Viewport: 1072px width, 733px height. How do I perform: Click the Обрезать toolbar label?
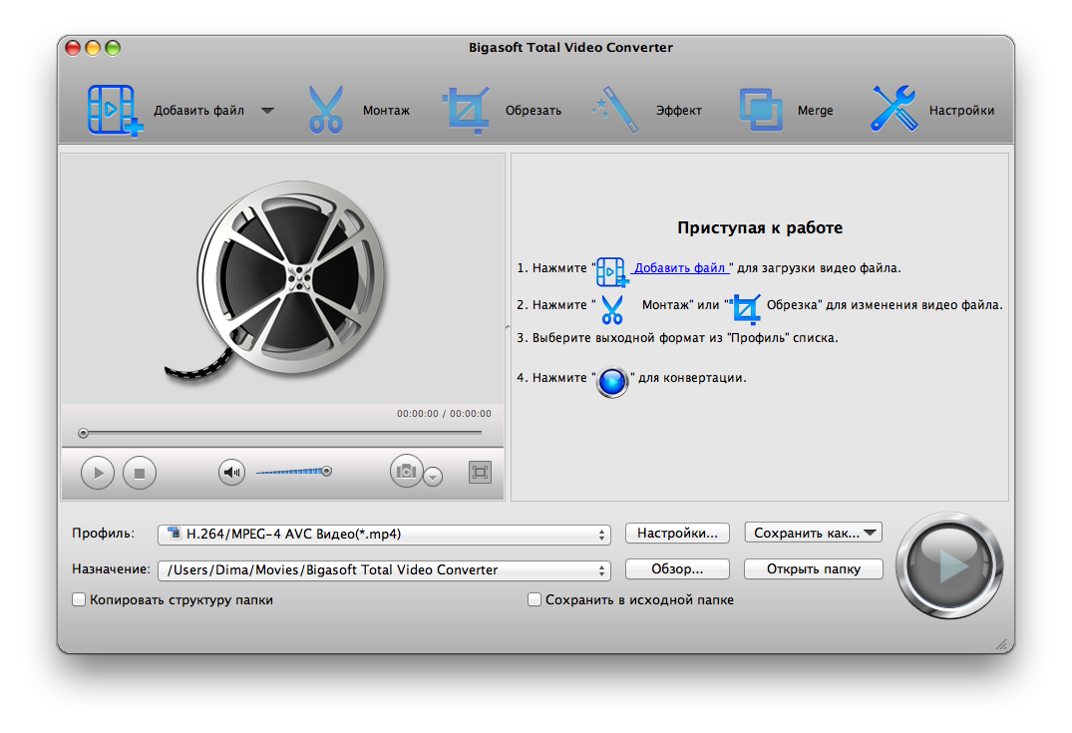(534, 110)
